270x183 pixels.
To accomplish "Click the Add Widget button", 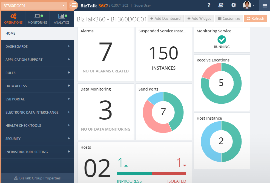I will click(199, 18).
